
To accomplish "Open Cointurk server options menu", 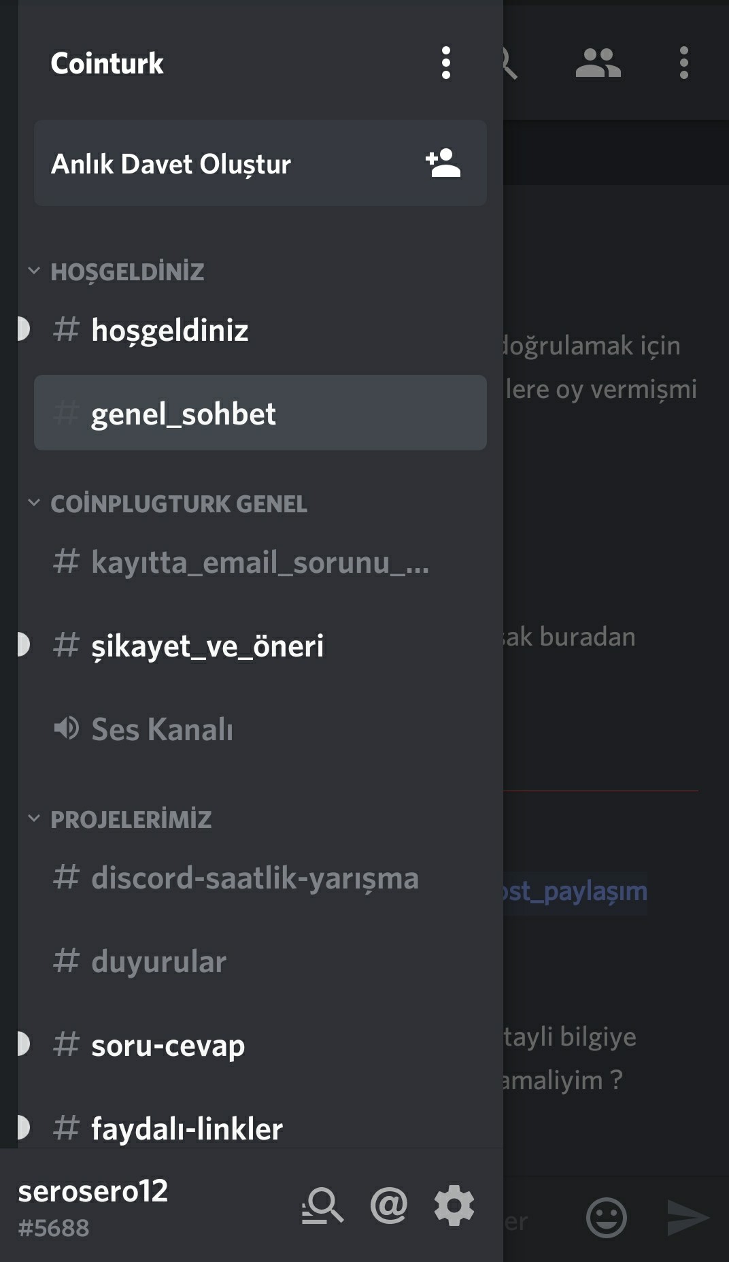I will 445,63.
